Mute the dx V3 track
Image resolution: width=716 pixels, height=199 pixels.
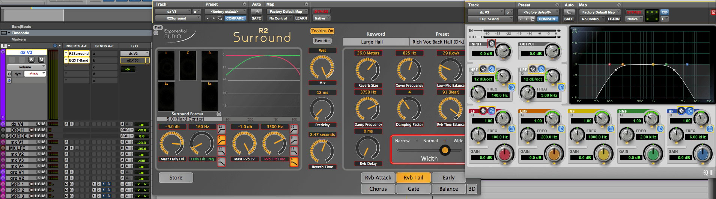point(41,60)
